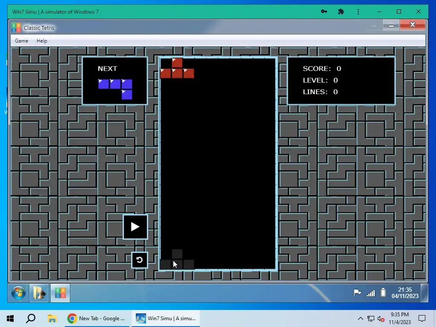Image resolution: width=436 pixels, height=327 pixels.
Task: Click the NEXT label
Action: [107, 69]
